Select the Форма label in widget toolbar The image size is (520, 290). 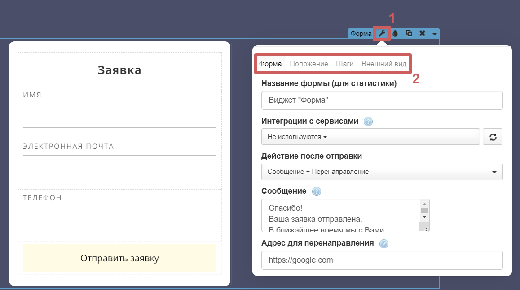pos(361,34)
